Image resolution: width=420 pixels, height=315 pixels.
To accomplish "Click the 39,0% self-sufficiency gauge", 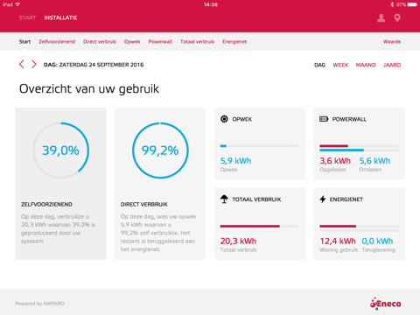I will tap(60, 150).
